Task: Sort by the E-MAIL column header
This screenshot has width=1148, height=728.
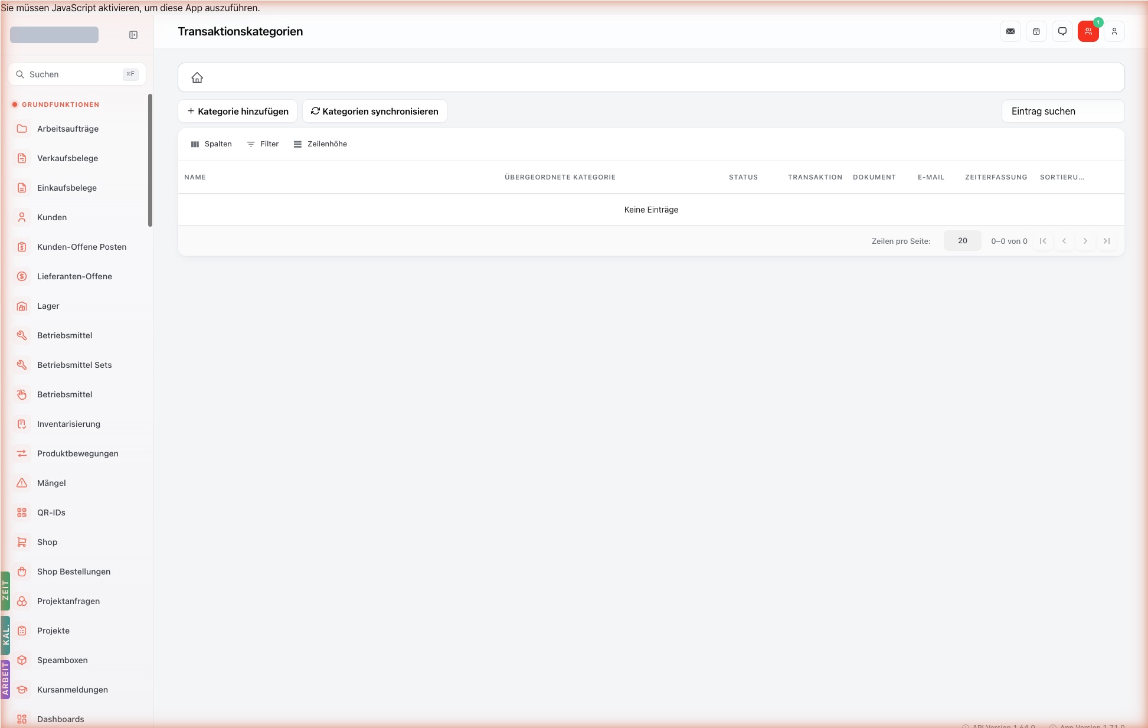Action: coord(931,177)
